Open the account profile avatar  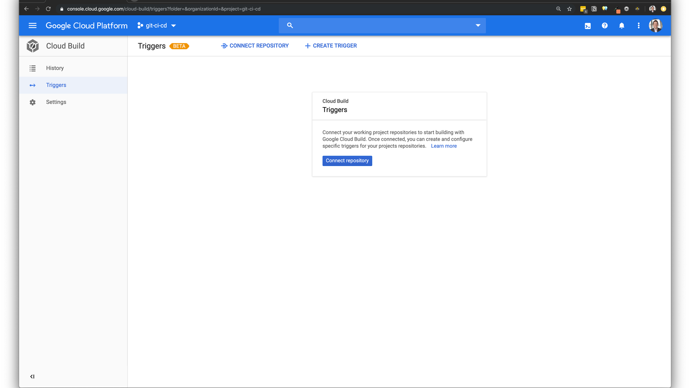(x=655, y=26)
